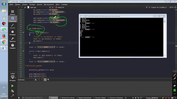Screen dimensions: 177x99
Task: Open the Сборка menu
Action: point(25,4)
